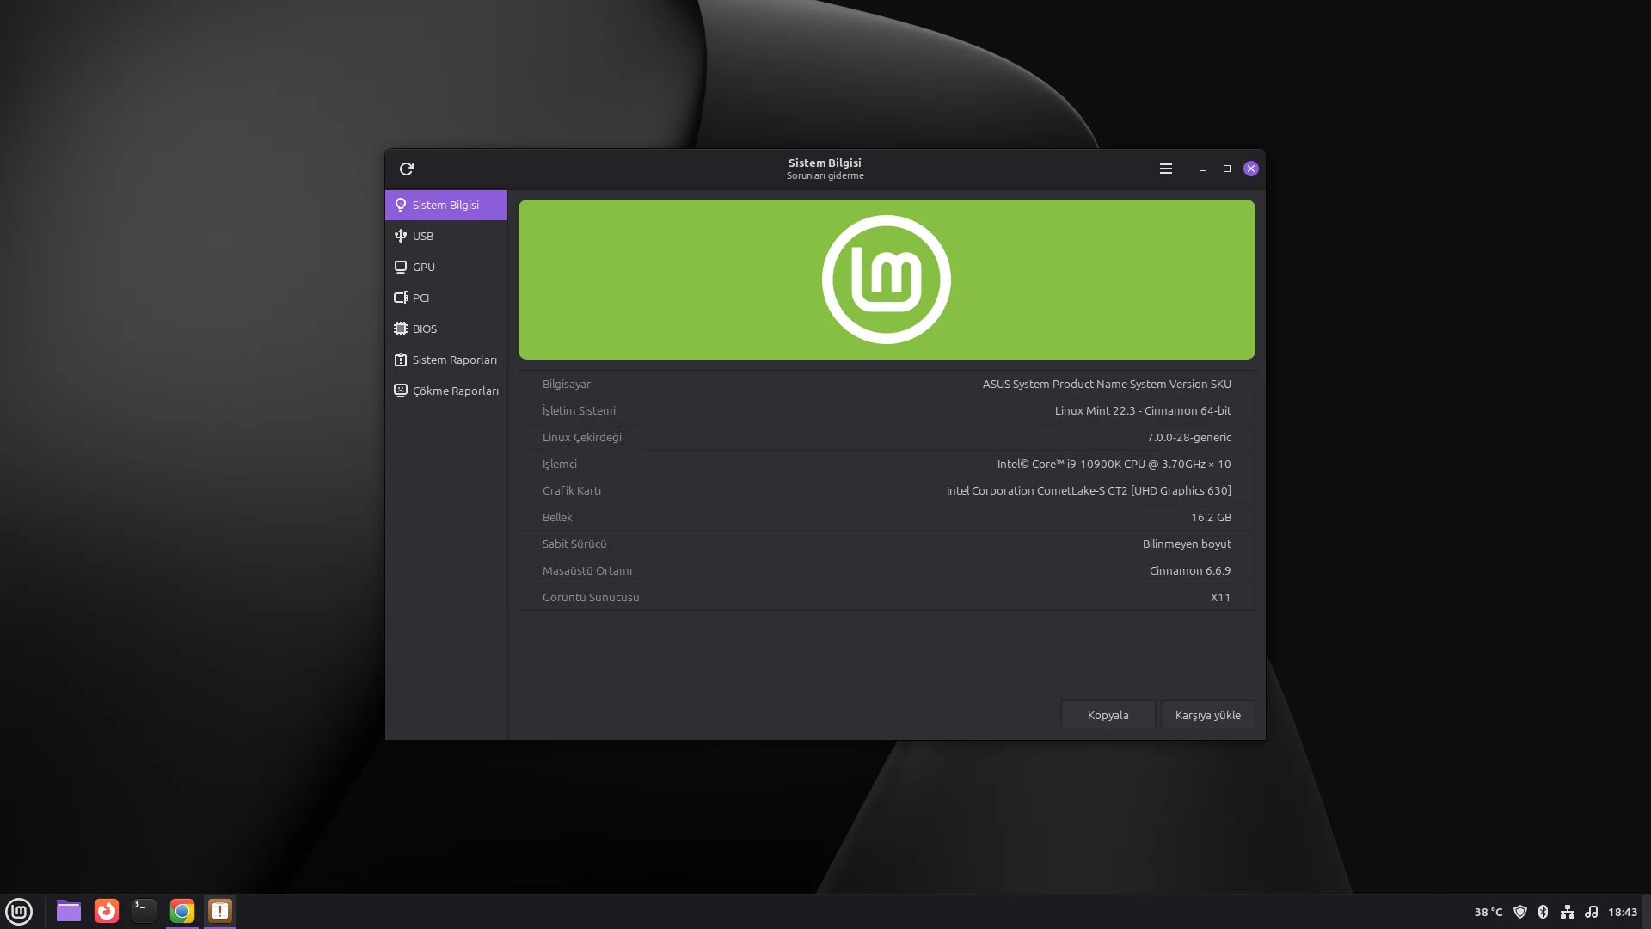Click the Karşıya yükle button
Screen dimensions: 1651x929
click(1207, 715)
